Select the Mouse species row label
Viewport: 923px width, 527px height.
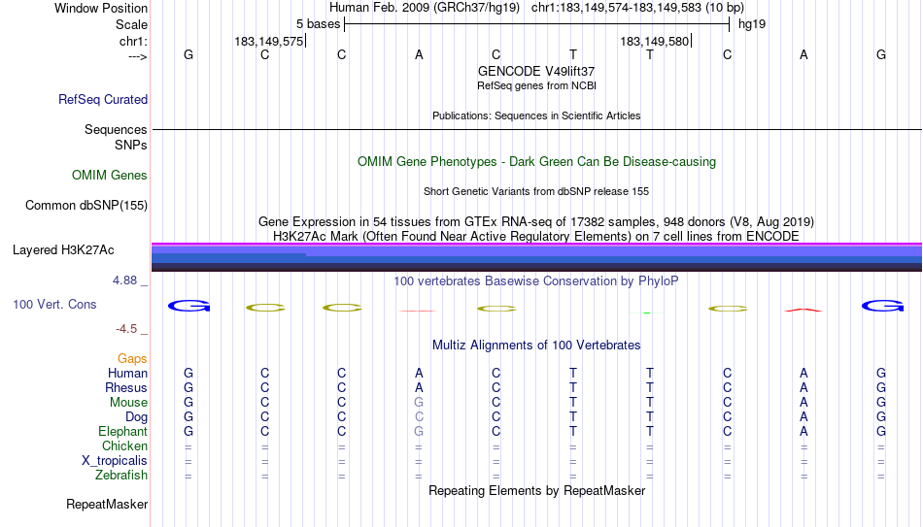[x=129, y=403]
